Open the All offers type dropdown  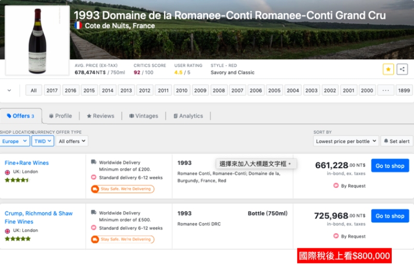(x=72, y=141)
